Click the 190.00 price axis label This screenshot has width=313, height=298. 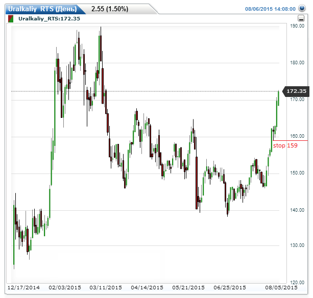(297, 26)
